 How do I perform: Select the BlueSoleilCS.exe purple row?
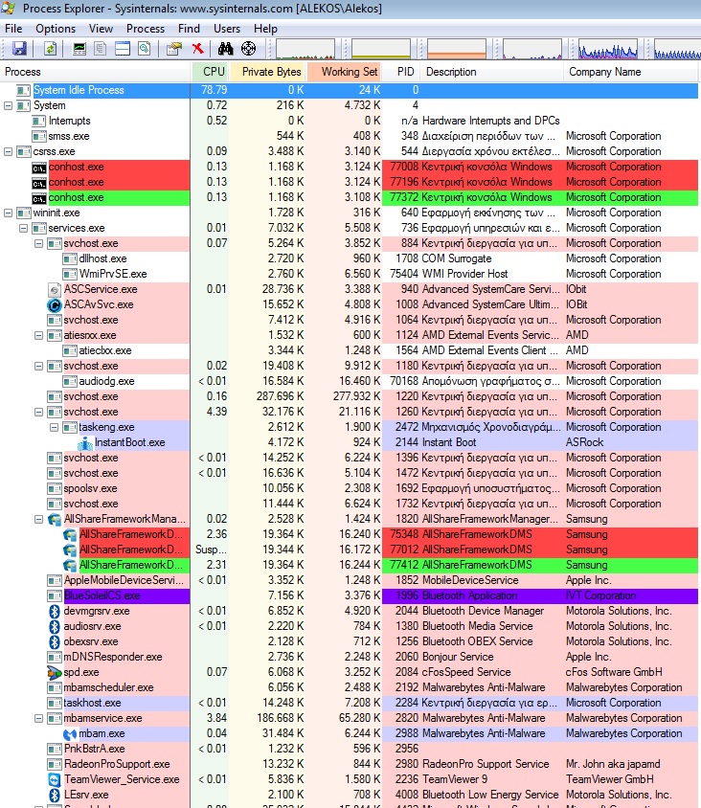pyautogui.click(x=350, y=595)
